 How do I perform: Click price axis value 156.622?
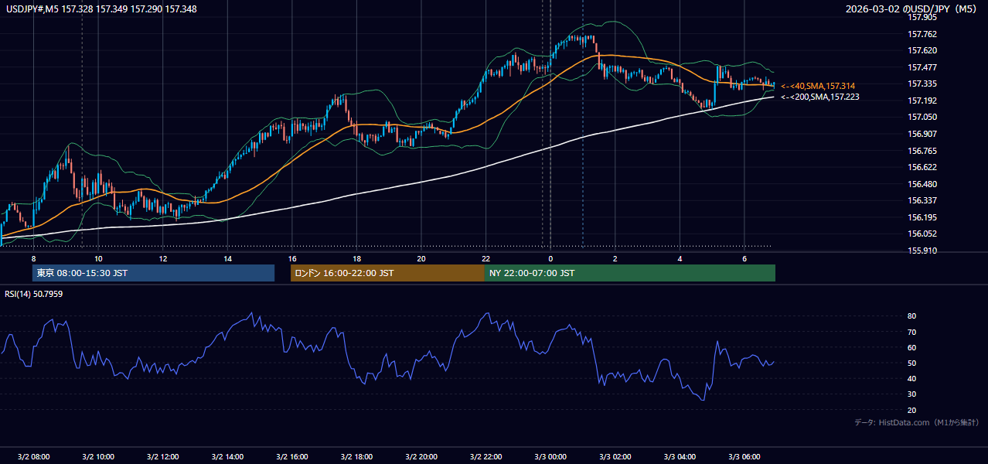coord(922,167)
